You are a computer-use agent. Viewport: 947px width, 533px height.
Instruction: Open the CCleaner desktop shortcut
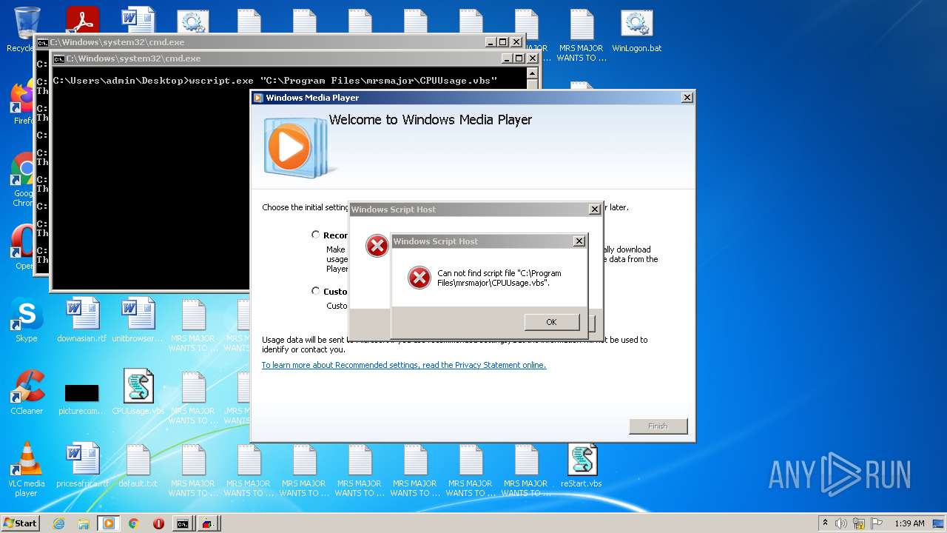[x=27, y=392]
